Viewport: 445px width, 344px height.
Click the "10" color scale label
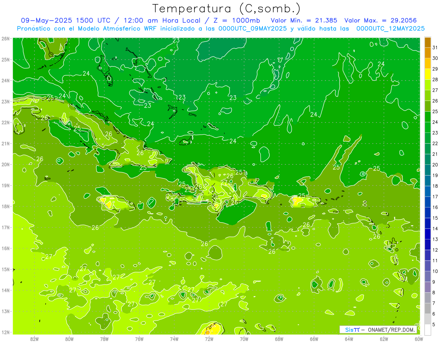click(435, 271)
